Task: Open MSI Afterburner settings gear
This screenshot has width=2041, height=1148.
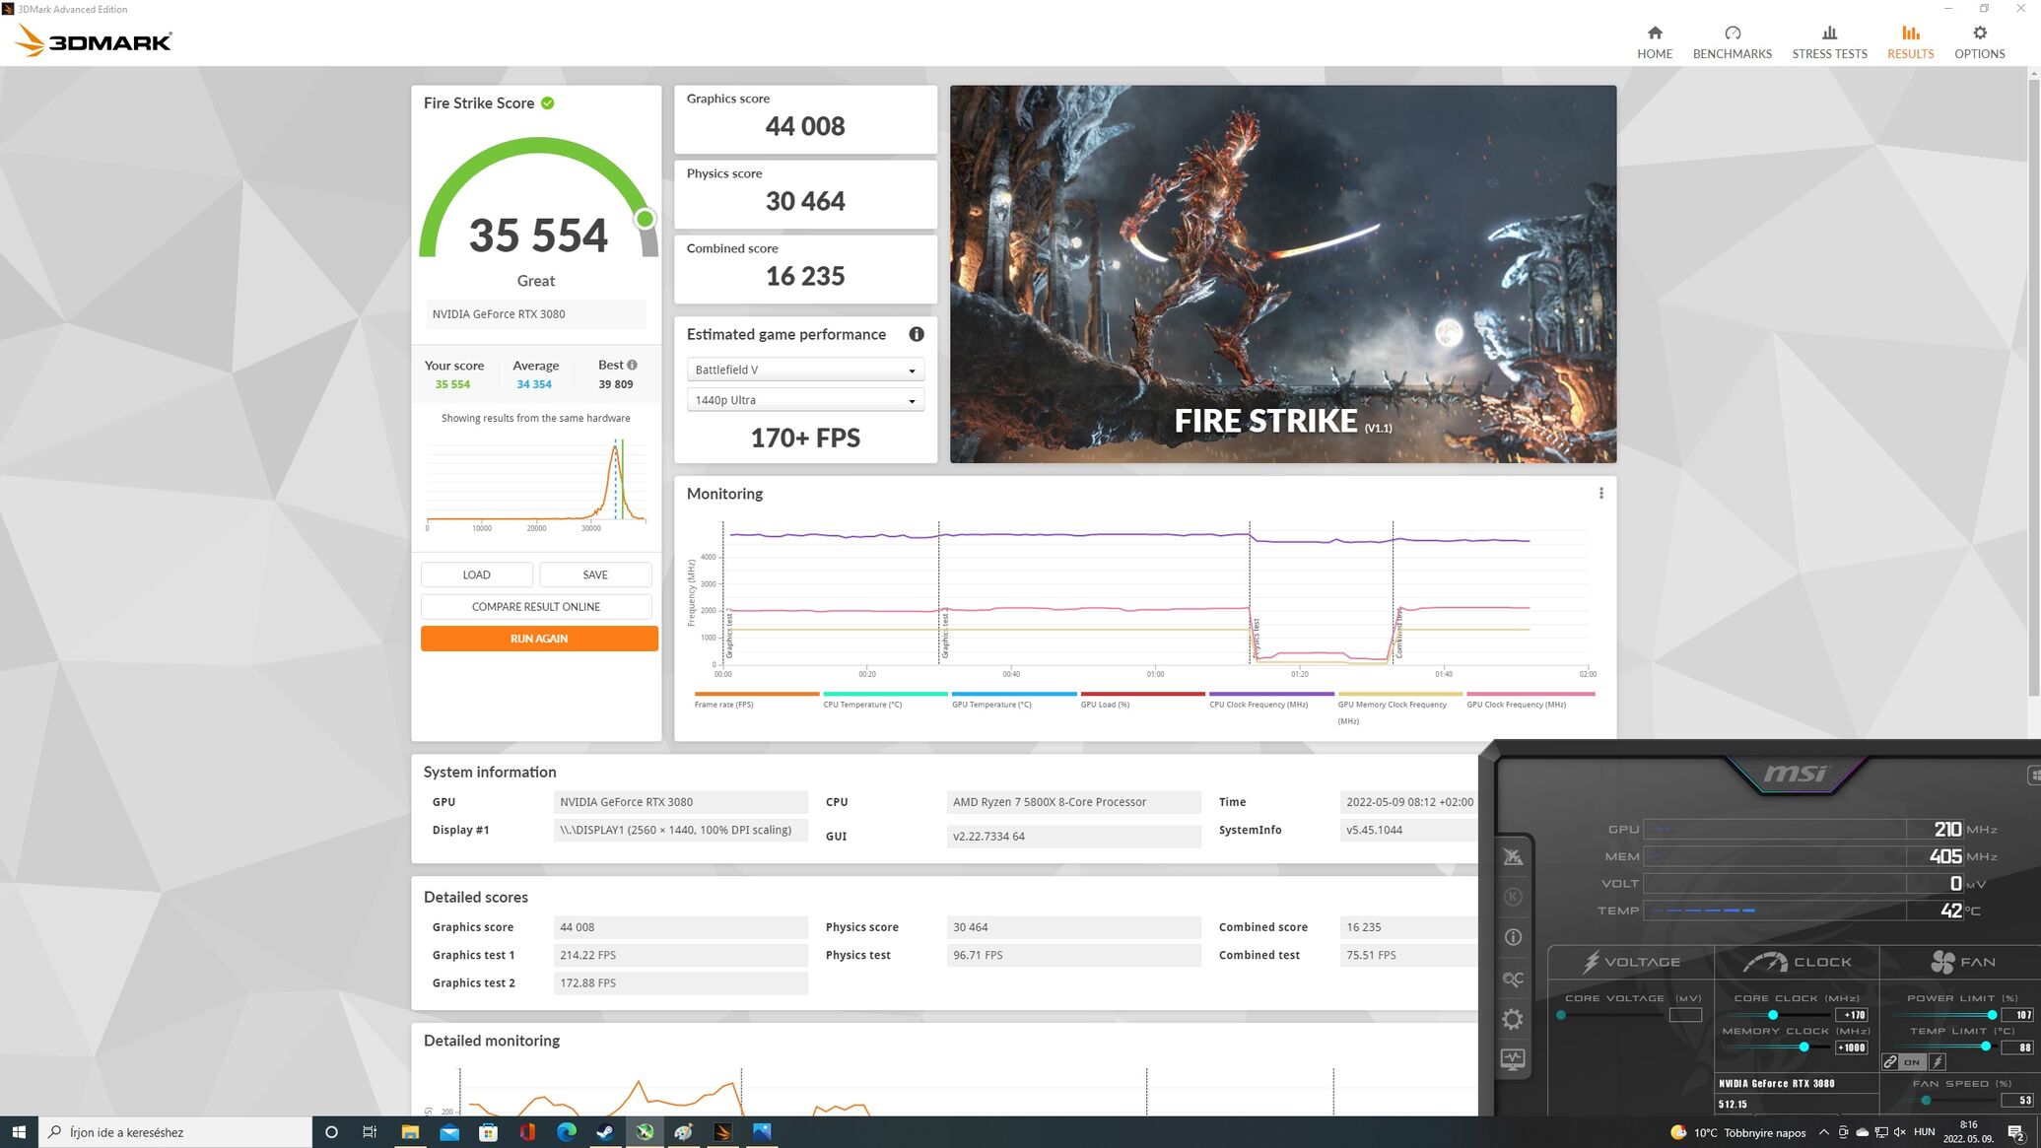Action: (1513, 1019)
